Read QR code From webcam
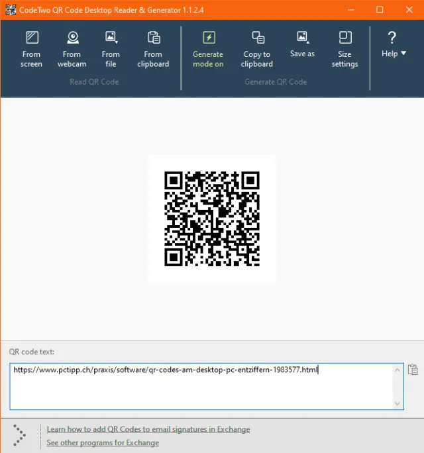Image resolution: width=424 pixels, height=453 pixels. (x=72, y=49)
